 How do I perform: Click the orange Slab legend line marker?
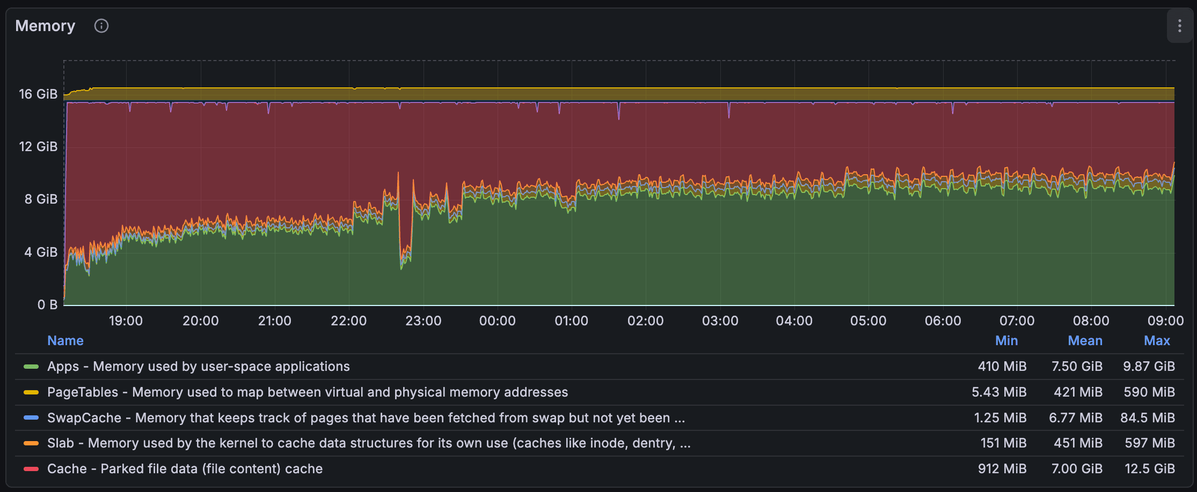[31, 443]
